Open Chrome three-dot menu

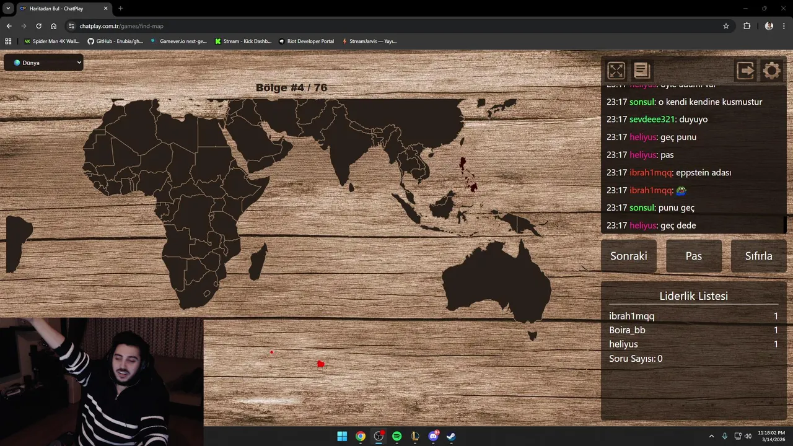click(784, 26)
